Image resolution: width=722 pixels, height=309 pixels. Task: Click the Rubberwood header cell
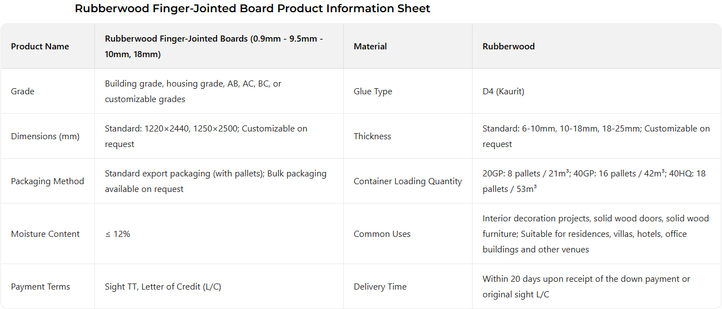[509, 47]
